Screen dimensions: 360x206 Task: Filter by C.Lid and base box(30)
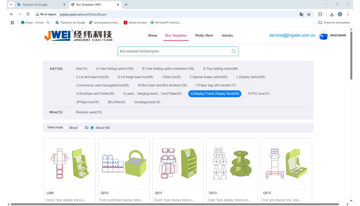(x=92, y=77)
